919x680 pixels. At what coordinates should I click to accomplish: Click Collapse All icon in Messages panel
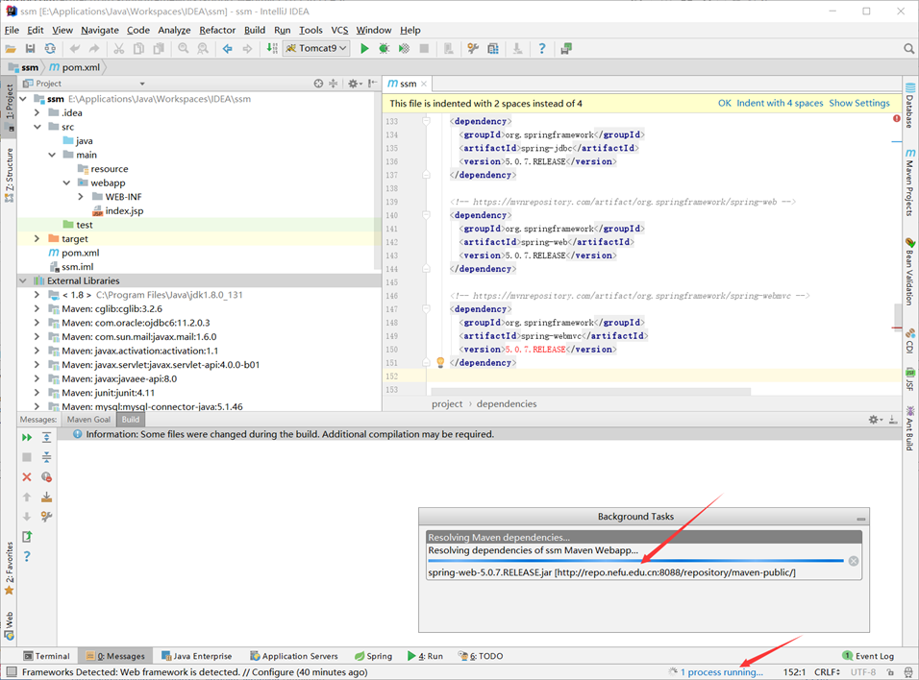coord(47,457)
